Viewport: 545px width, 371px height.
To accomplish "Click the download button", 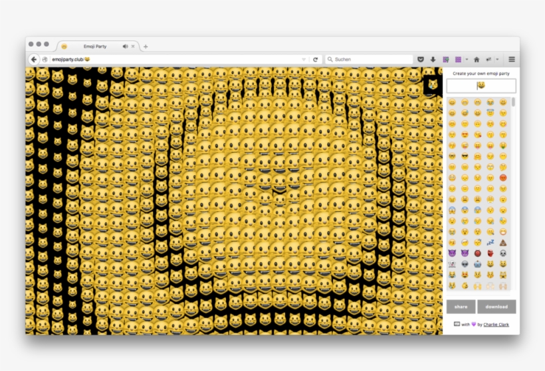I will 496,307.
